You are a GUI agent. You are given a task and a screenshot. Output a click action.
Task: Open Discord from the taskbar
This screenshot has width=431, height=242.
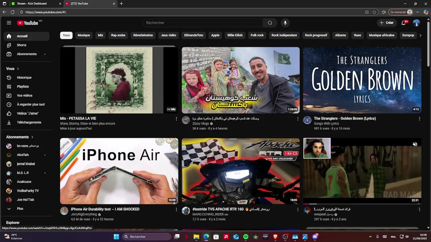point(315,237)
